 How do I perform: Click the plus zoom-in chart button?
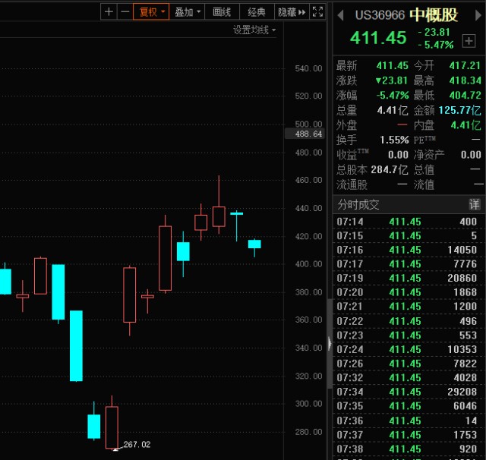[109, 11]
